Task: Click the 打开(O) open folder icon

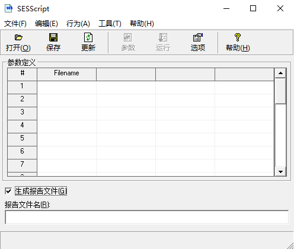Action: coord(18,37)
